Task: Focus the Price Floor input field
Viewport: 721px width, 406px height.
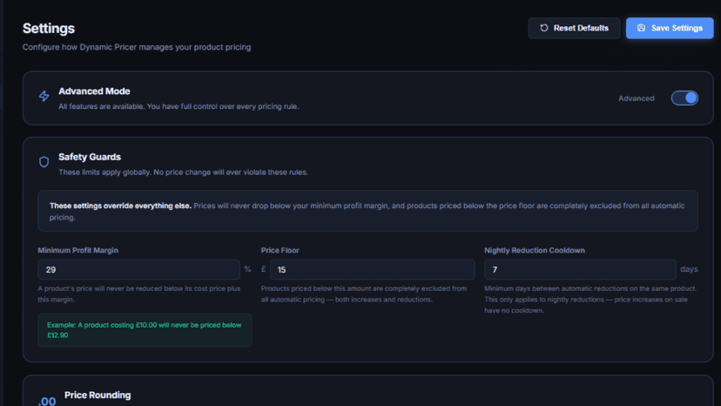Action: tap(372, 270)
